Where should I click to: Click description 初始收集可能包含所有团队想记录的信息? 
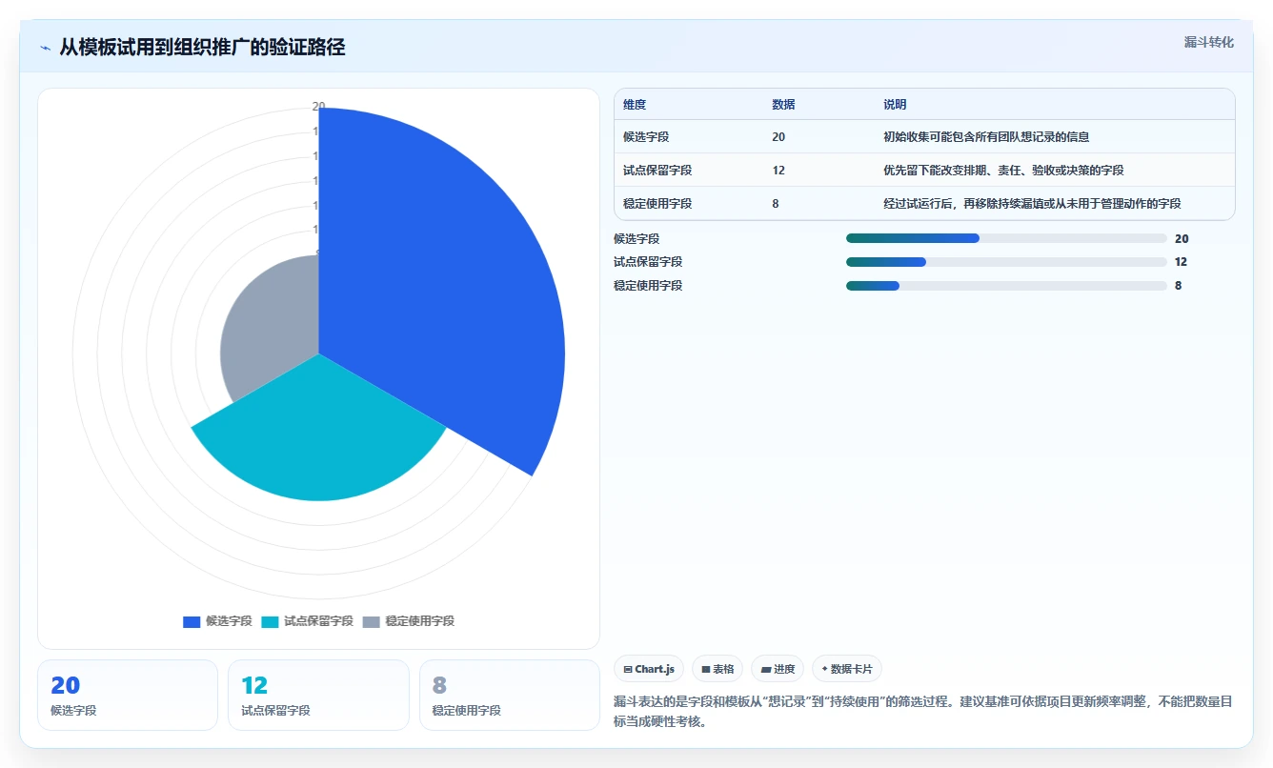[986, 137]
